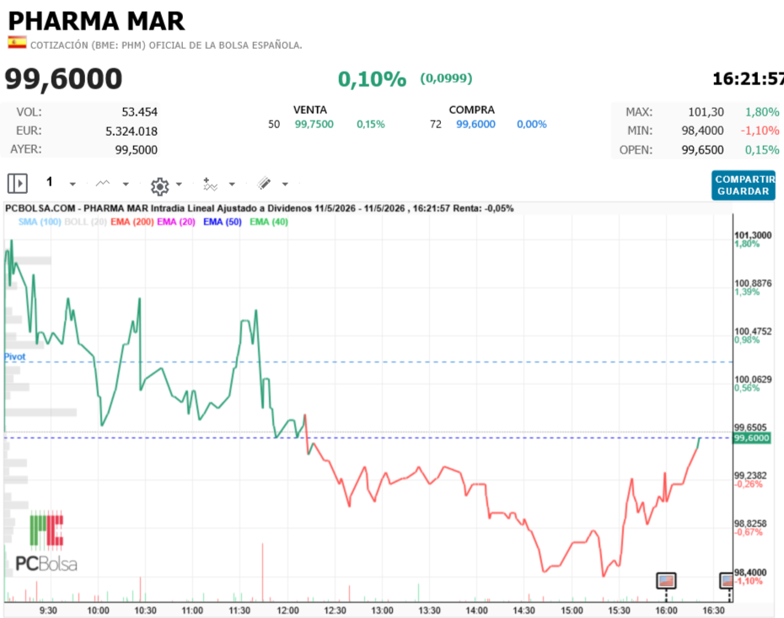784x618 pixels.
Task: Toggle the SMA (100) indicator legend
Action: coord(40,222)
